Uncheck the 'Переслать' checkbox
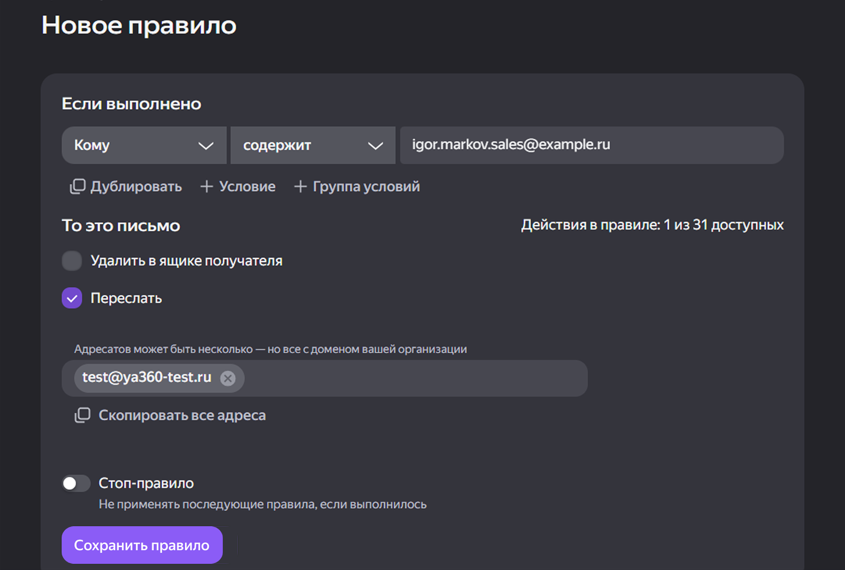 (72, 298)
